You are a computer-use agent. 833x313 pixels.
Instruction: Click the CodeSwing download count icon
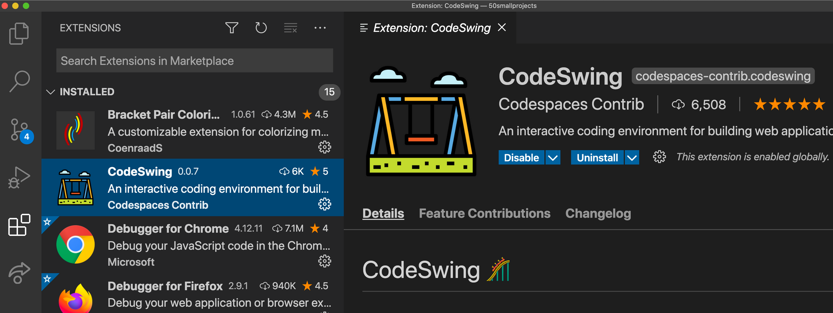(x=678, y=105)
